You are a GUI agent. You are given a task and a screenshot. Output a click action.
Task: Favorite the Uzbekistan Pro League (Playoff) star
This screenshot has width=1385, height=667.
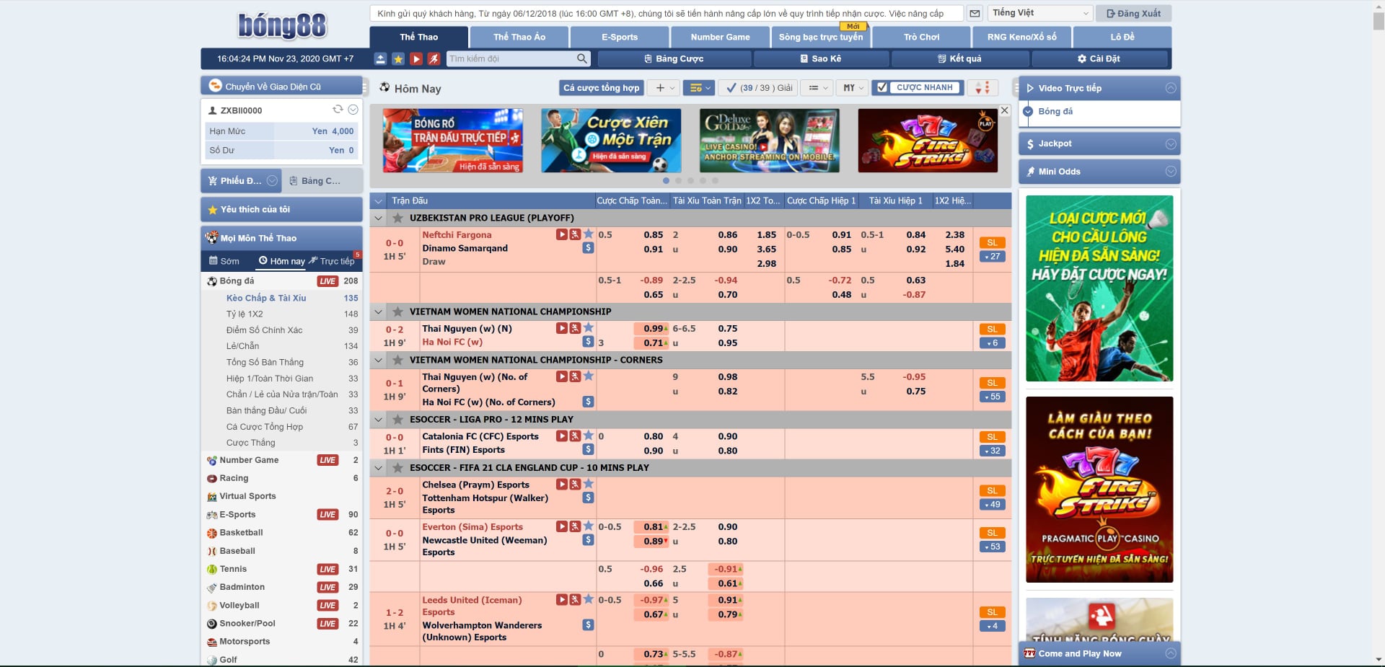coord(397,218)
